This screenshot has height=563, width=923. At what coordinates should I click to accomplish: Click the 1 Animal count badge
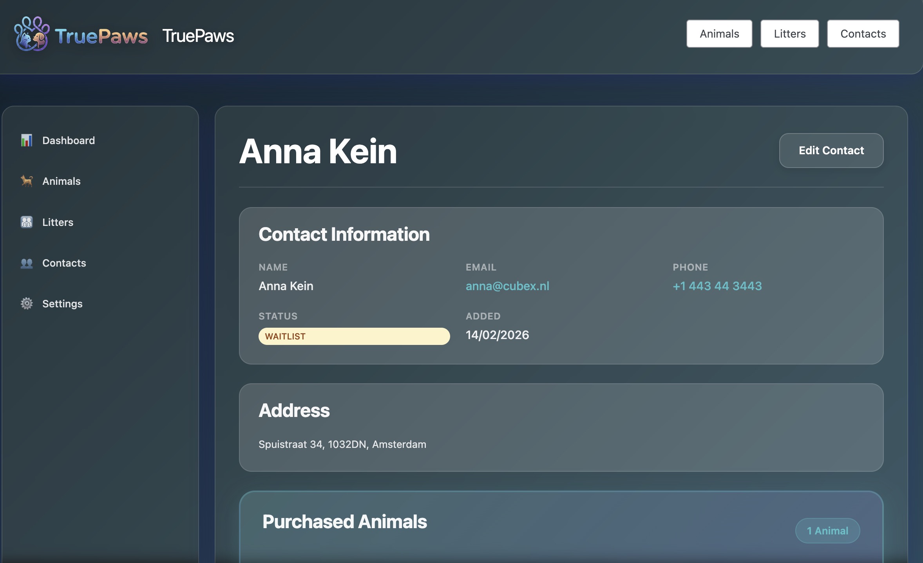[827, 531]
